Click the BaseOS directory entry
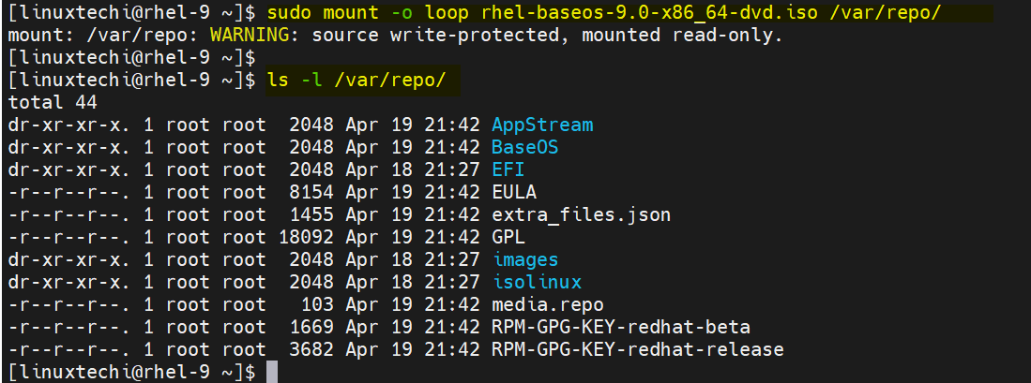Screen dimensions: 1031x383 pos(525,147)
